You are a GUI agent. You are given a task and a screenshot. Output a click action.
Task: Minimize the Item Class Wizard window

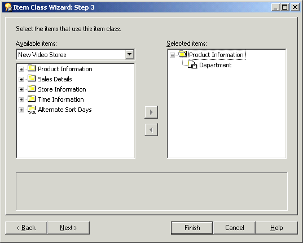click(275, 7)
